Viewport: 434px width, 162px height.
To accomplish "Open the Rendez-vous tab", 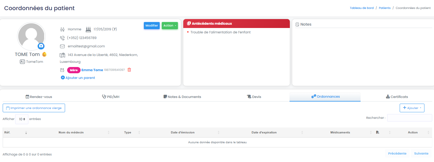I will [x=39, y=97].
